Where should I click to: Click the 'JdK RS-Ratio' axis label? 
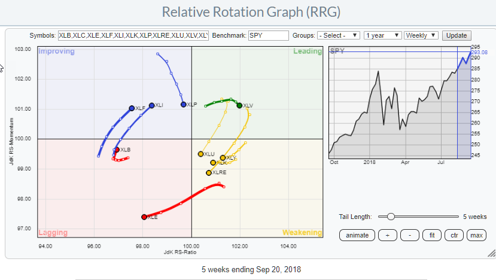180,252
